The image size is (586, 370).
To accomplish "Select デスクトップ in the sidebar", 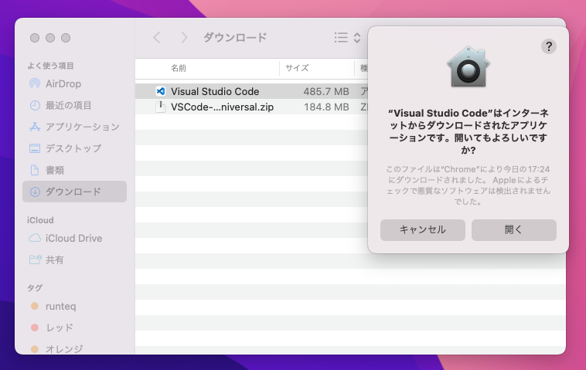I will (x=73, y=148).
